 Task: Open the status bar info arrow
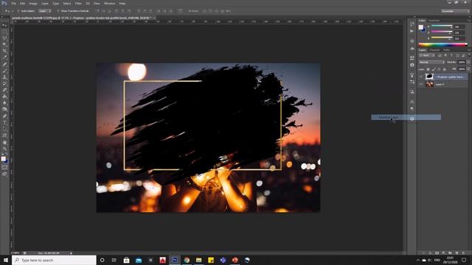[x=71, y=253]
